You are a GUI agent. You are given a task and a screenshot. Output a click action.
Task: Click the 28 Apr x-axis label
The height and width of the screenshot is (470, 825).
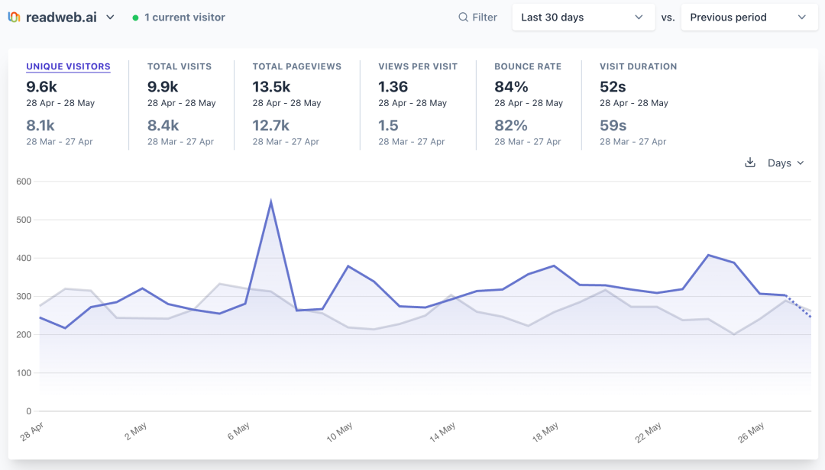(x=32, y=432)
